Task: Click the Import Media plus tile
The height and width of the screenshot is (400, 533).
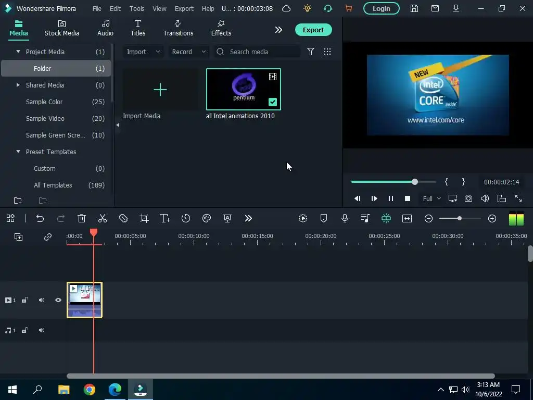Action: [160, 90]
